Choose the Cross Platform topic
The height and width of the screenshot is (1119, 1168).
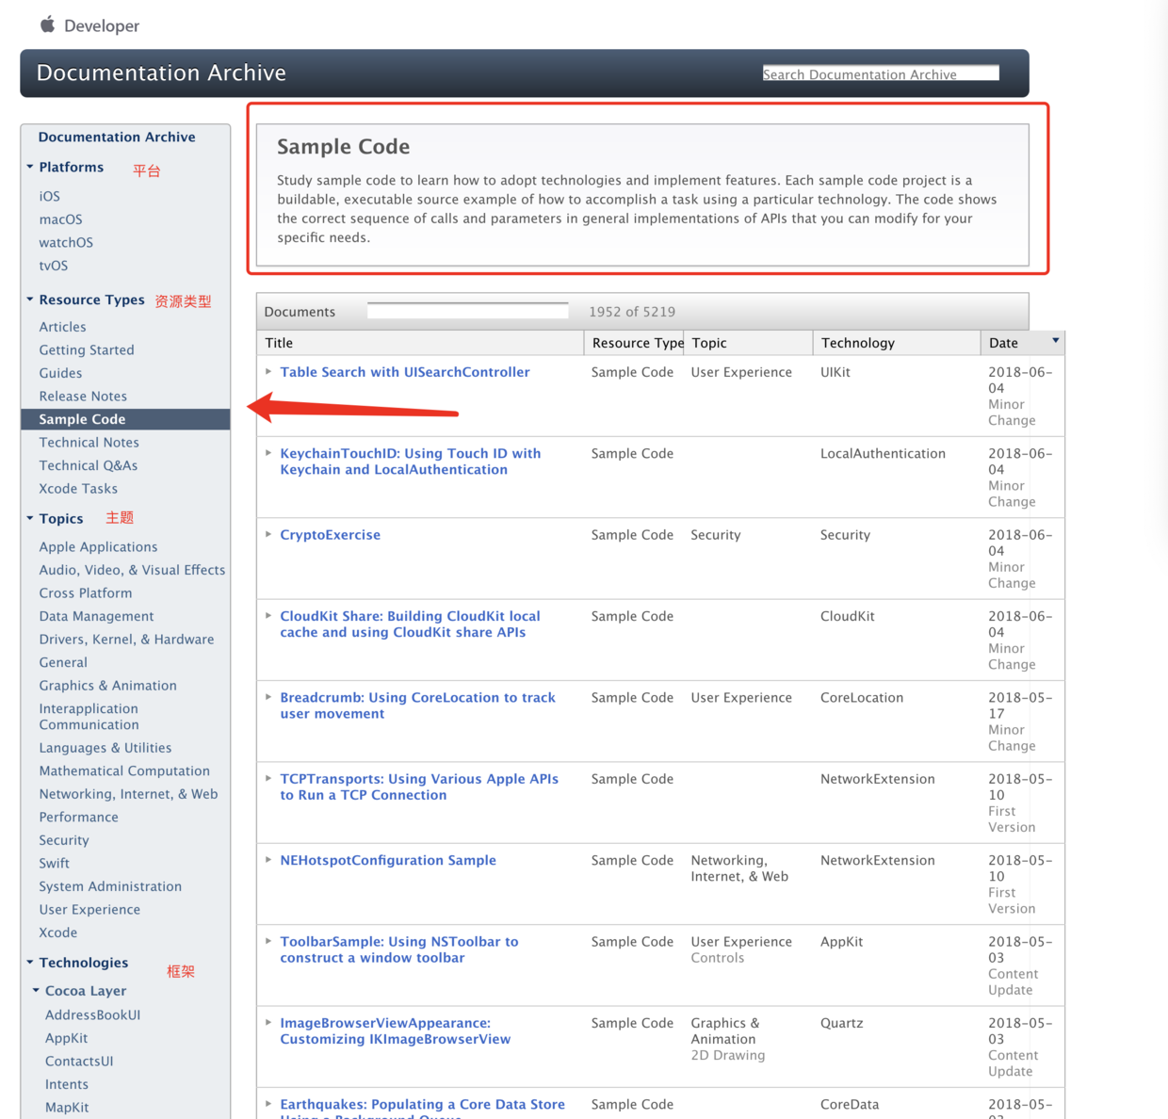tap(86, 593)
